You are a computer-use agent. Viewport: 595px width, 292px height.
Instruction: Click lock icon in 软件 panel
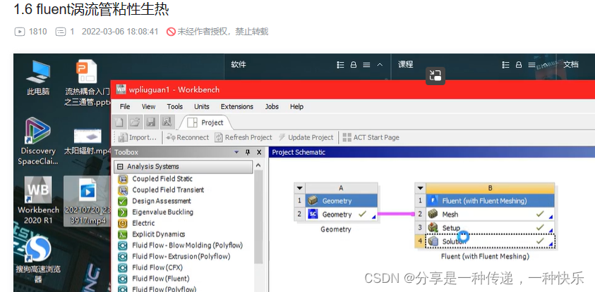(354, 65)
